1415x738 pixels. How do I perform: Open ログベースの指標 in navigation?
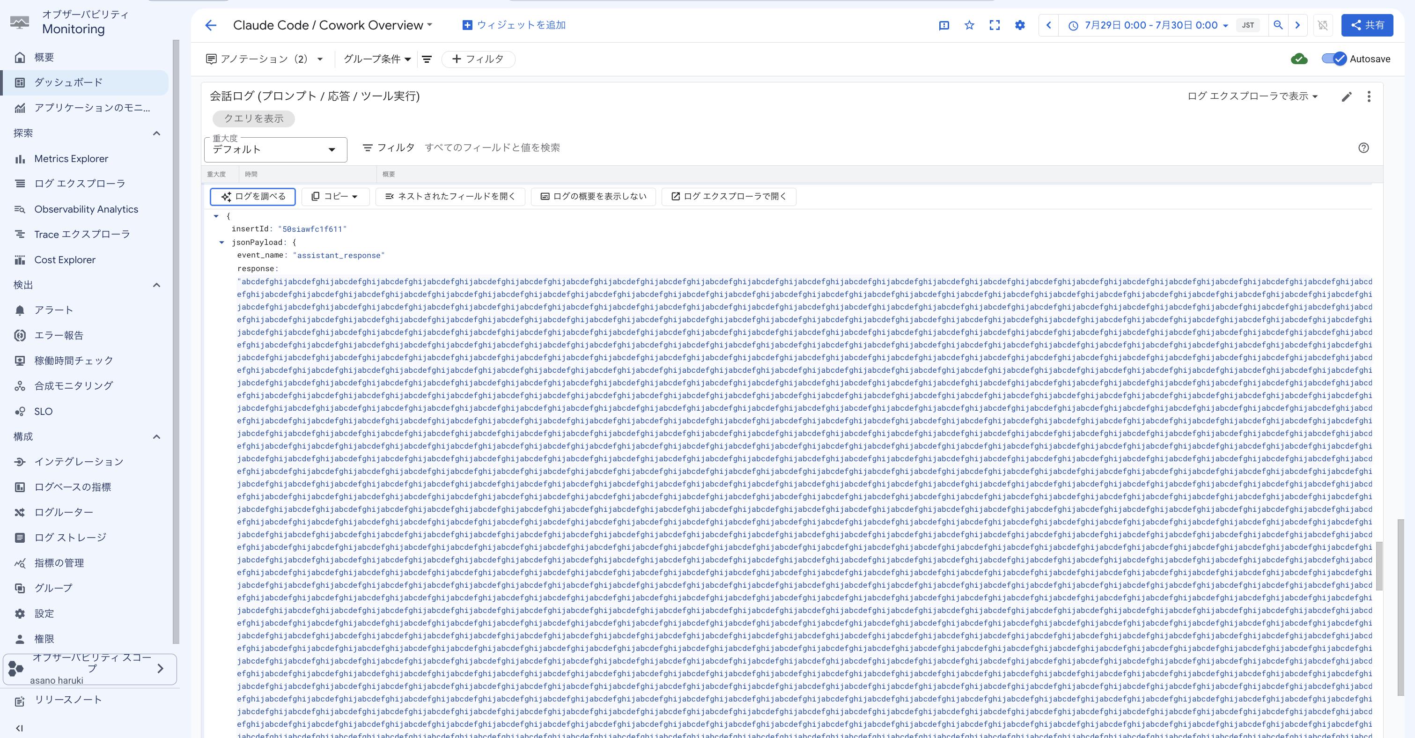pyautogui.click(x=85, y=487)
